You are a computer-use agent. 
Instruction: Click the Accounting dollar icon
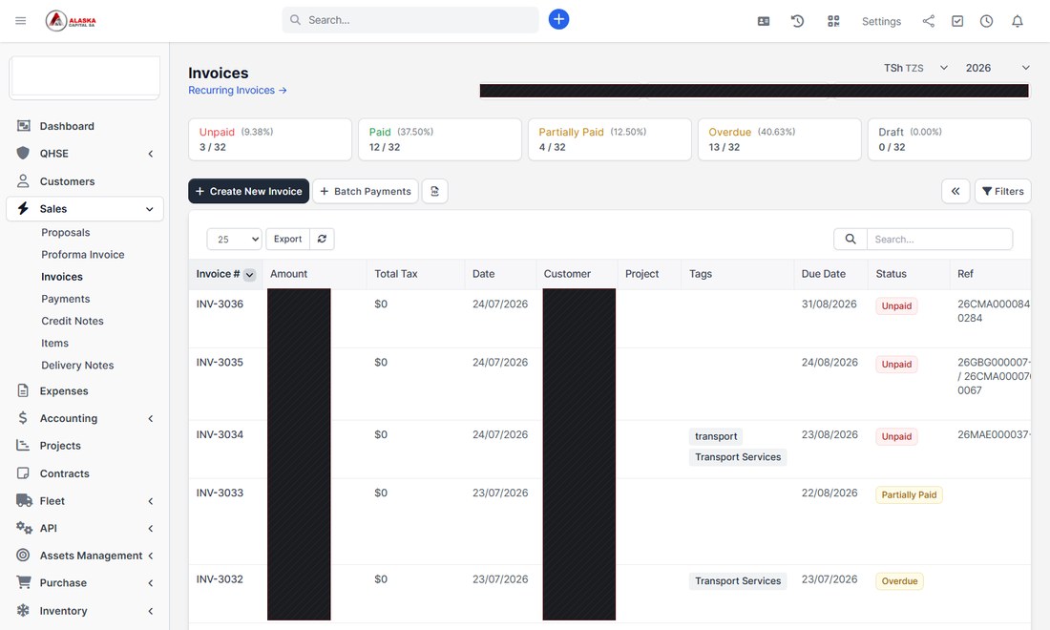pyautogui.click(x=23, y=418)
